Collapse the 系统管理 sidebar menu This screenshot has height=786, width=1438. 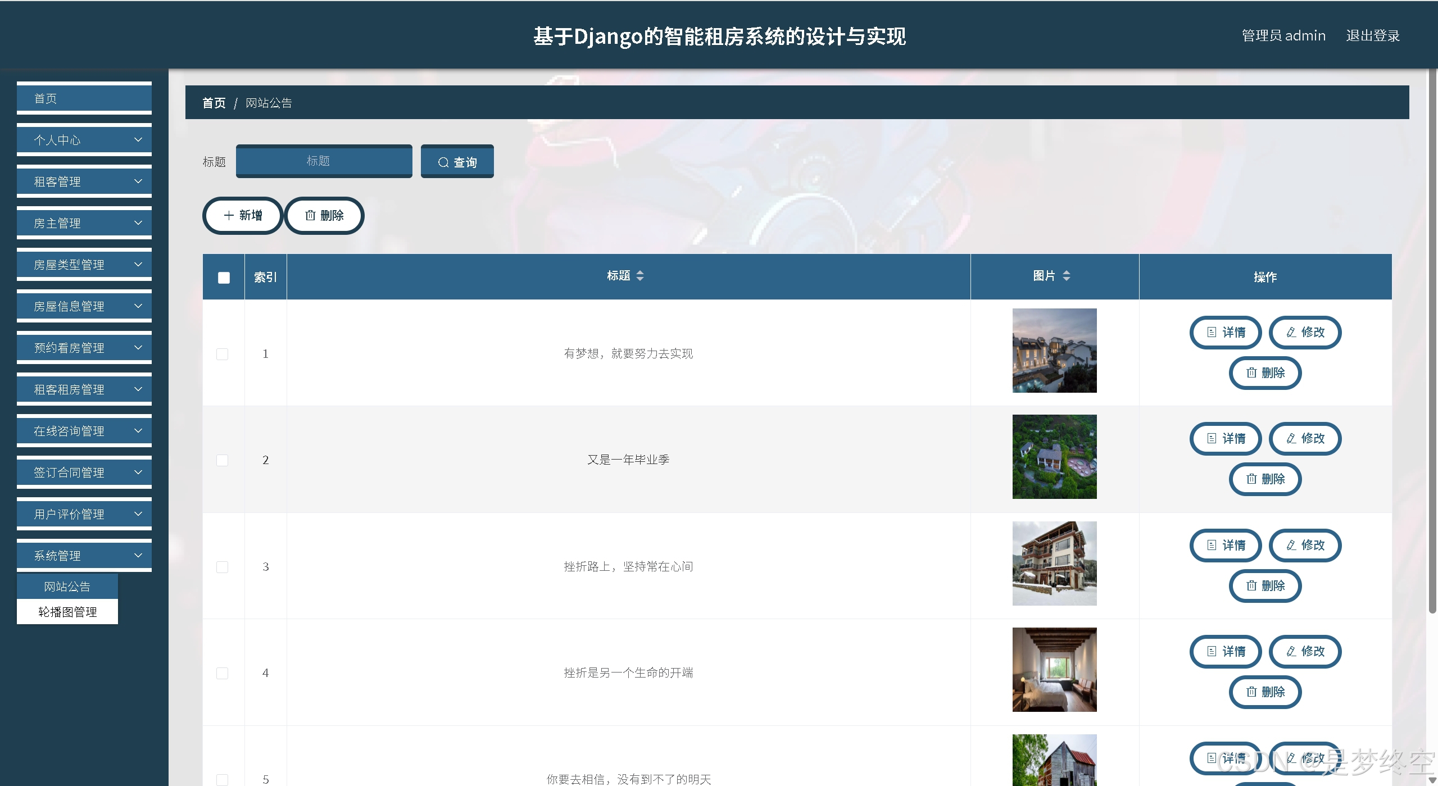84,556
